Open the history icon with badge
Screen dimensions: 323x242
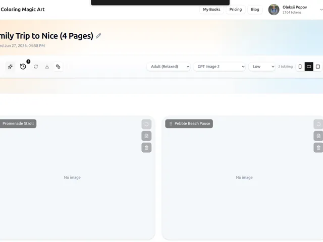(23, 67)
